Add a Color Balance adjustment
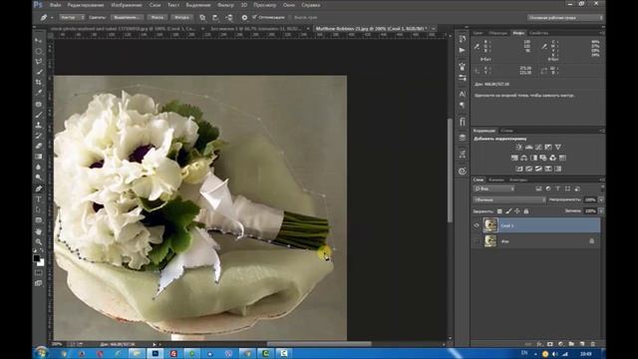This screenshot has height=359, width=638. (x=524, y=158)
